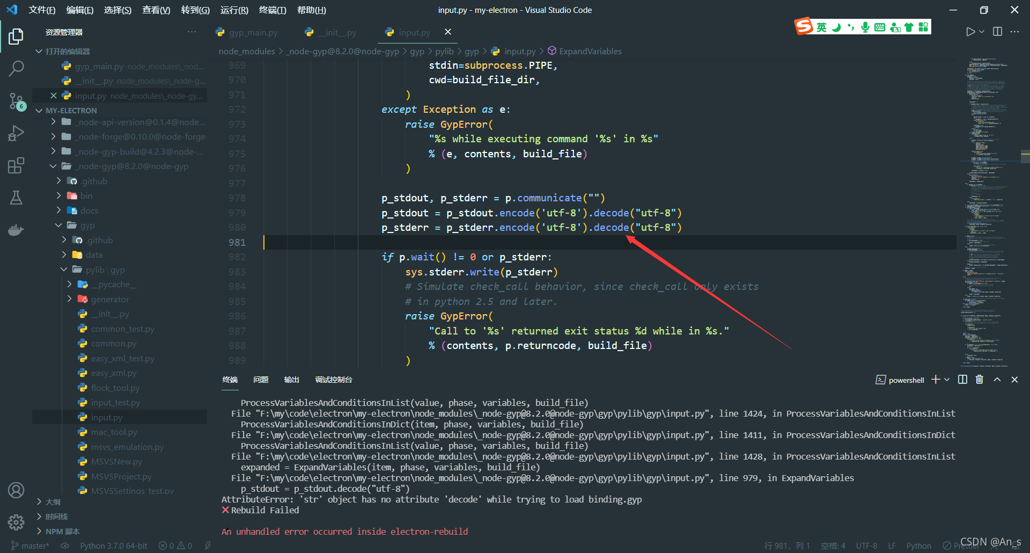The width and height of the screenshot is (1030, 553).
Task: Run the Python file with play button
Action: 970,32
